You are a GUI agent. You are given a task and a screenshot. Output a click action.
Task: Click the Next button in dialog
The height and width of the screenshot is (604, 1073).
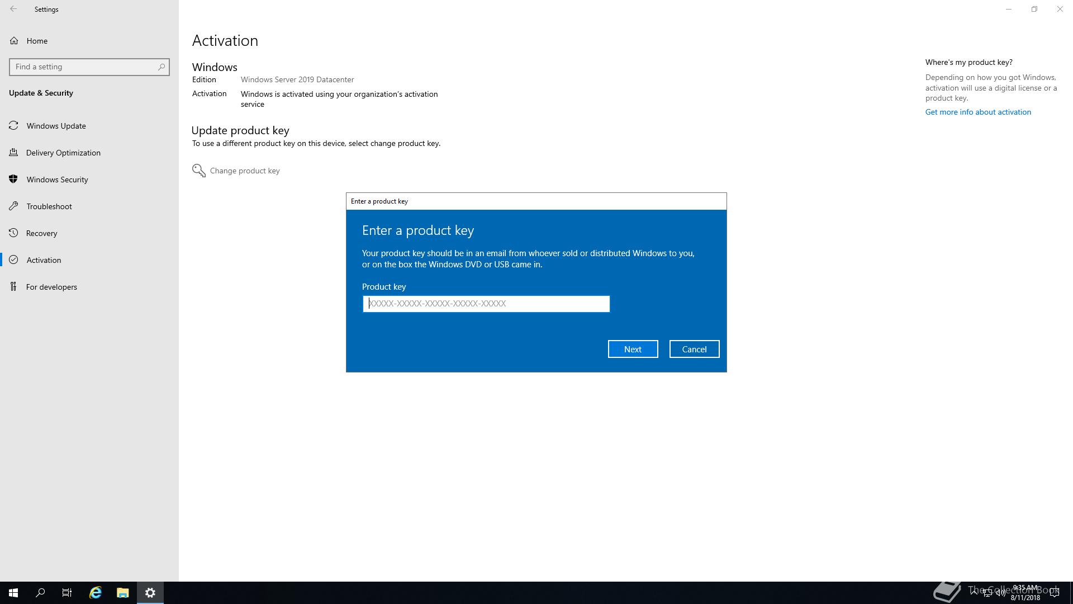coord(633,349)
